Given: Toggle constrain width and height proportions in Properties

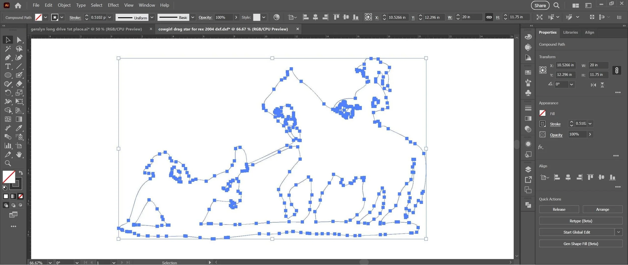Looking at the screenshot, I should (617, 70).
